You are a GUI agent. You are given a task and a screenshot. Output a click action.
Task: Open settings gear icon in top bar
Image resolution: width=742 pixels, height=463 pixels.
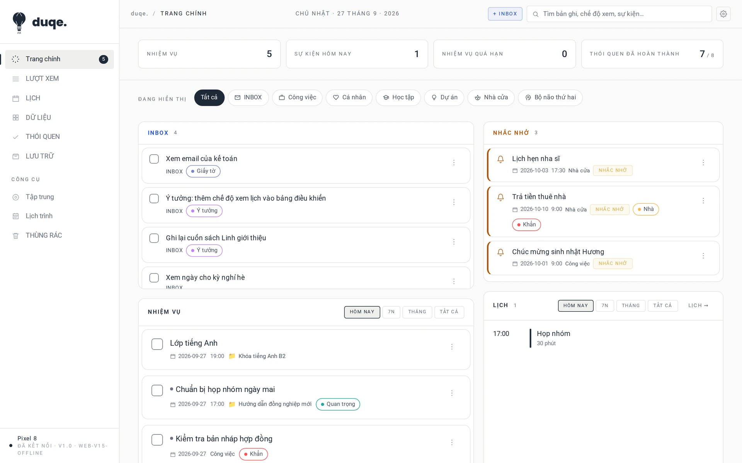723,14
